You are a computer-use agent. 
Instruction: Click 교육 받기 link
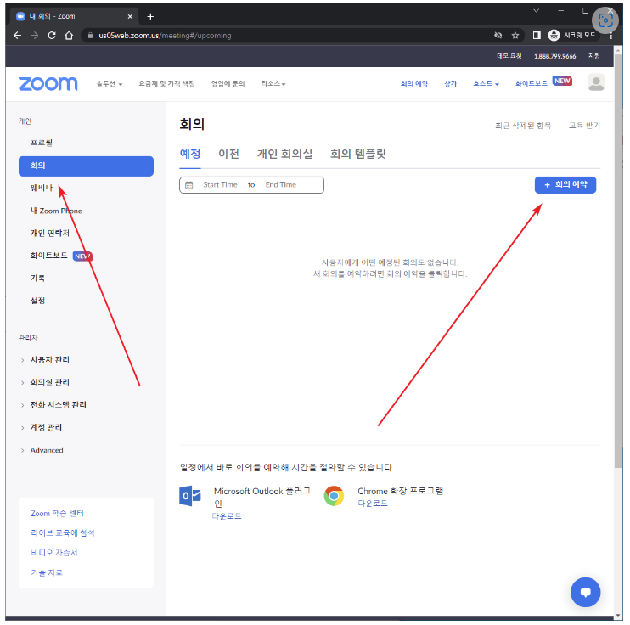[584, 126]
